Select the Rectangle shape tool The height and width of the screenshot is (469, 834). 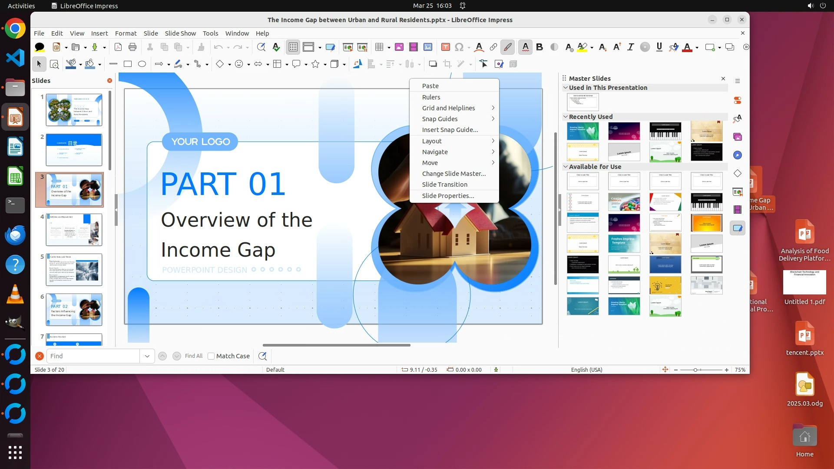pyautogui.click(x=127, y=64)
